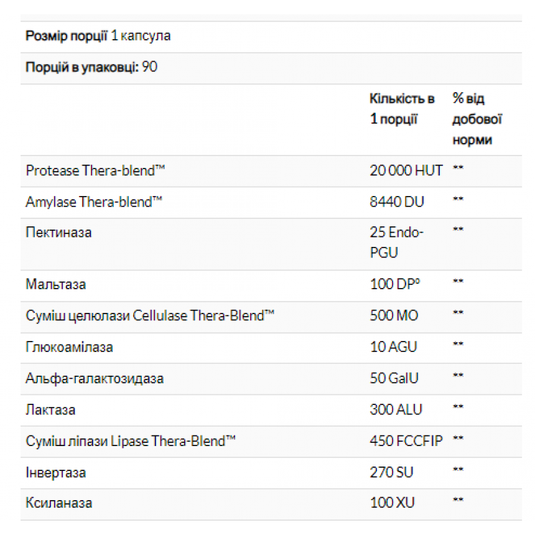Viewport: 535px width, 535px height.
Task: Select the '500 MO' amount value
Action: pos(394,315)
